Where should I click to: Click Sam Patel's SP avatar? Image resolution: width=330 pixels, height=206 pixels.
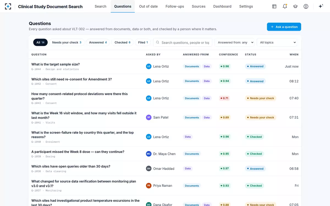[149, 117]
